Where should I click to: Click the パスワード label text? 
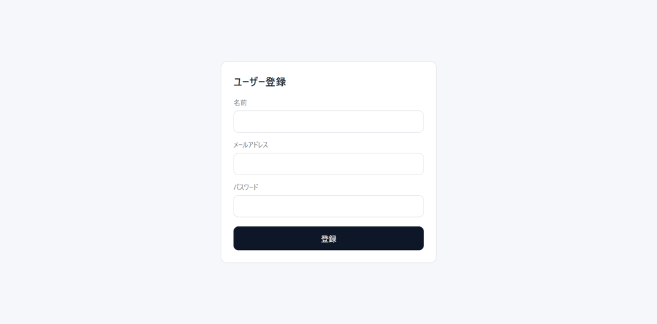pyautogui.click(x=246, y=187)
